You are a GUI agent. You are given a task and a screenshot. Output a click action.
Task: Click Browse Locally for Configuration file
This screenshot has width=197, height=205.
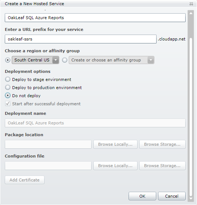click(x=115, y=166)
